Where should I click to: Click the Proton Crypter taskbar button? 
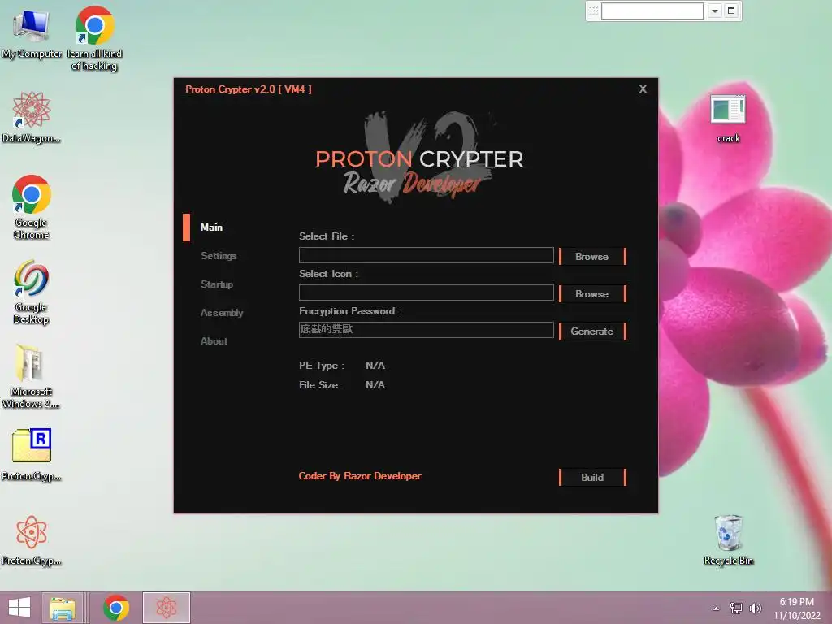click(x=166, y=608)
